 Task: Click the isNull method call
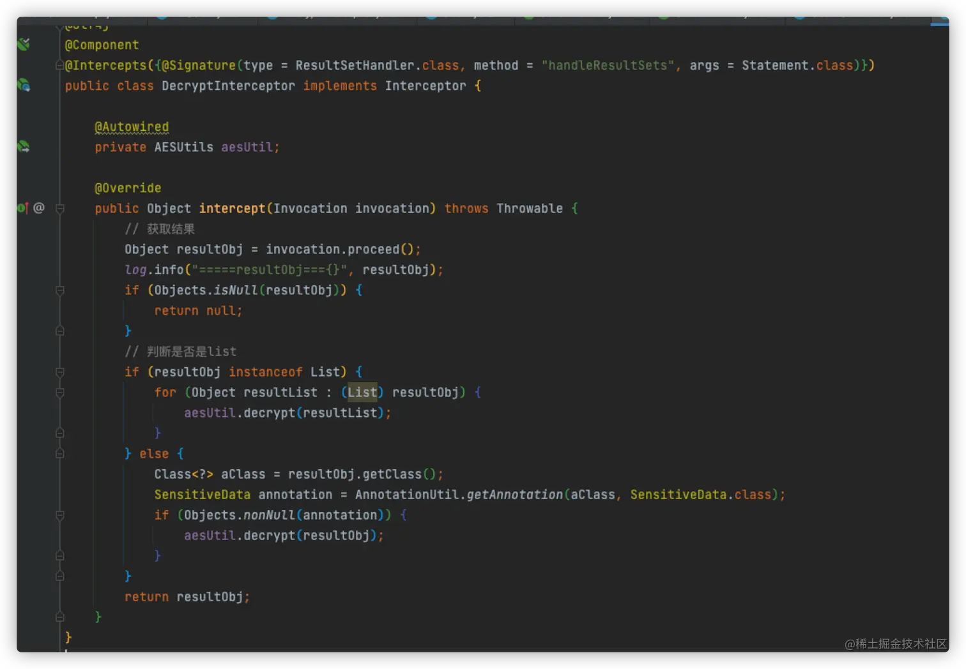coord(236,290)
